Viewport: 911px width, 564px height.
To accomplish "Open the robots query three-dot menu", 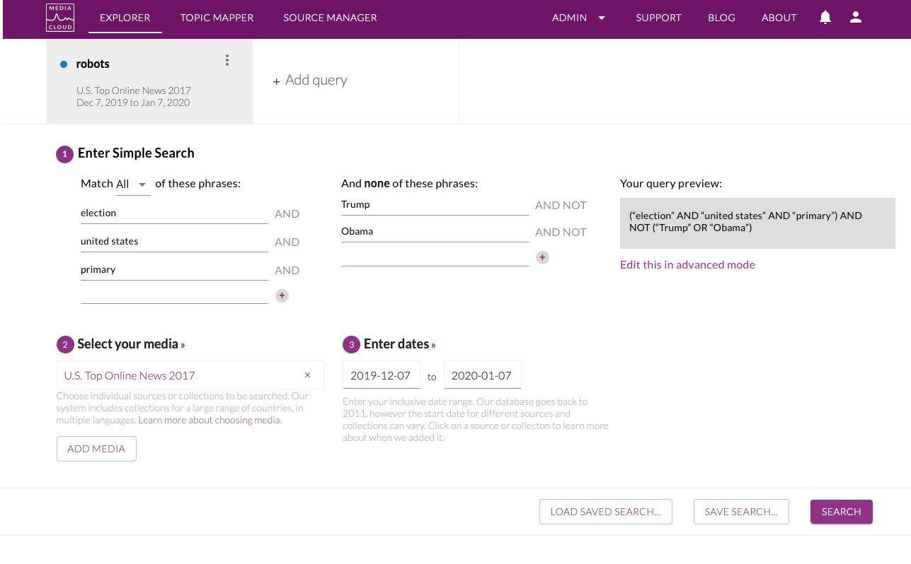I will pyautogui.click(x=227, y=60).
